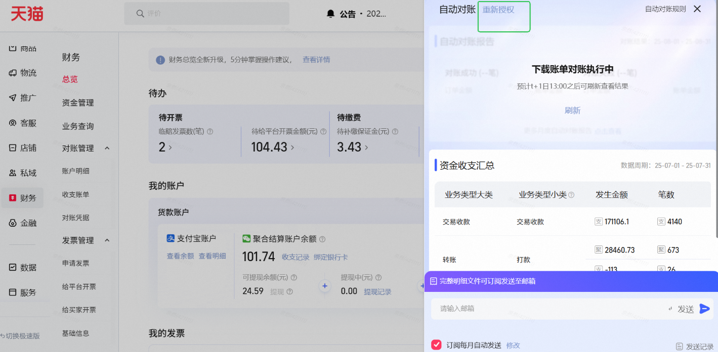
Task: Click the search magnifier icon
Action: point(140,14)
